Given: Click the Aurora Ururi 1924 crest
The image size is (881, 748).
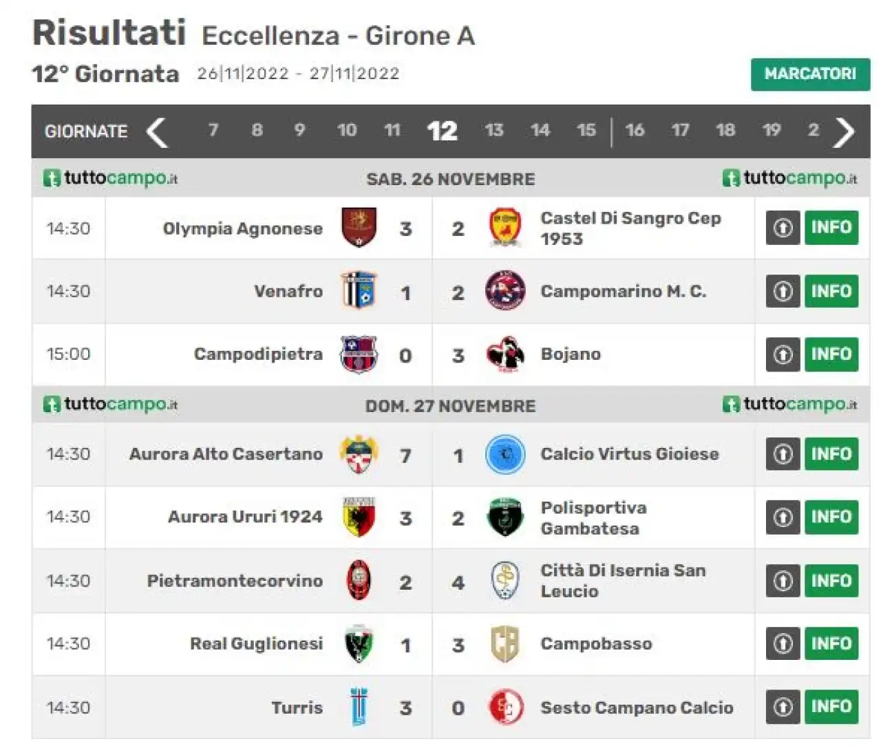Looking at the screenshot, I should (x=359, y=517).
